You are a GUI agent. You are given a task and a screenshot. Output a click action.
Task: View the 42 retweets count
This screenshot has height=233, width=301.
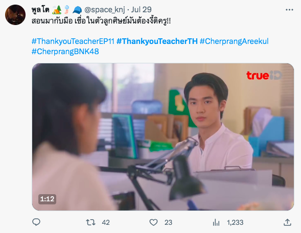click(106, 222)
